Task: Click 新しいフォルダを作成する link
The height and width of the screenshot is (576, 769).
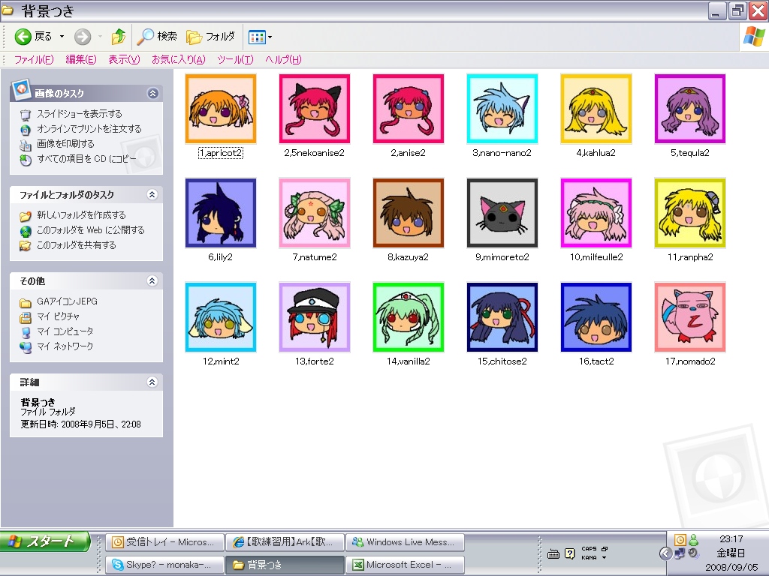Action: tap(81, 215)
